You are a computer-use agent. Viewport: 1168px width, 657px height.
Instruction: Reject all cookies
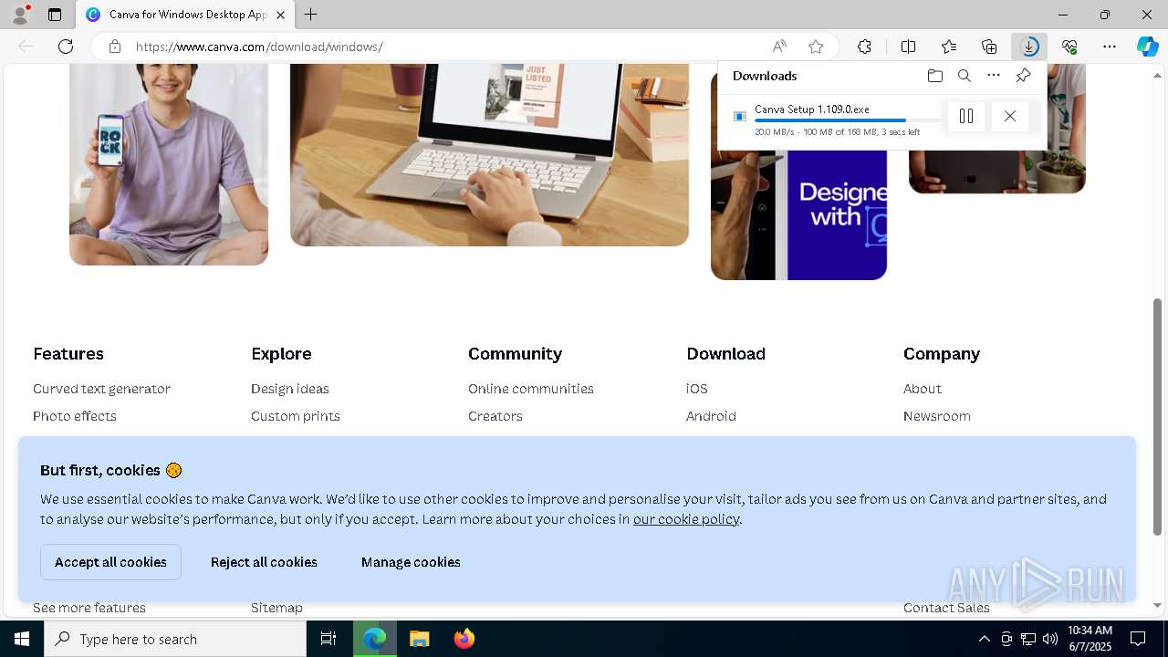coord(264,562)
